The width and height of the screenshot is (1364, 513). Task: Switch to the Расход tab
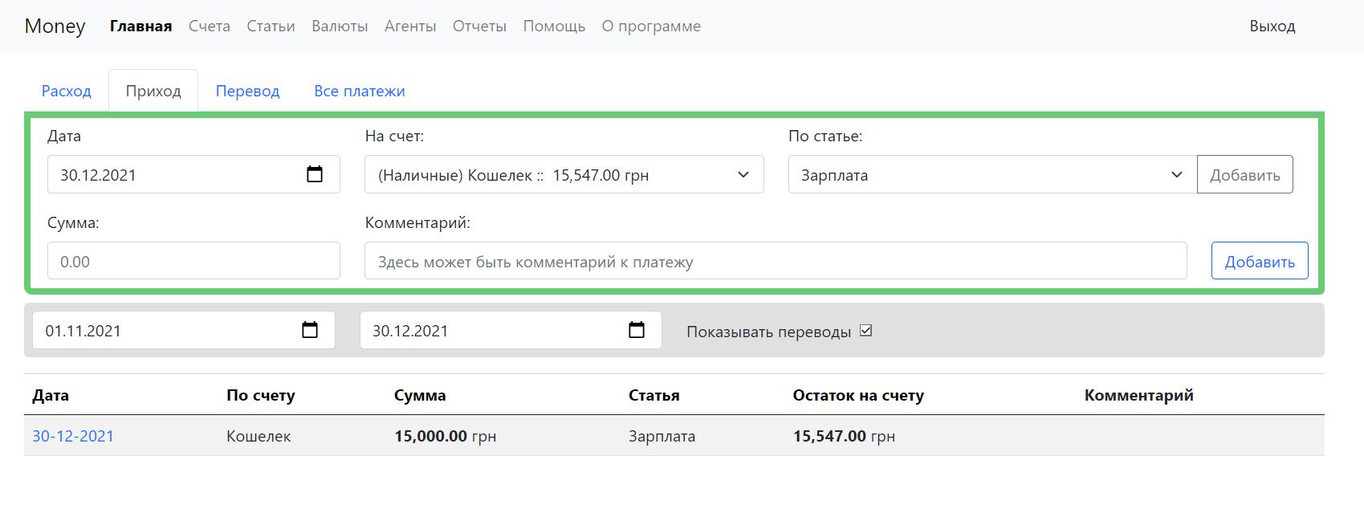click(x=67, y=91)
